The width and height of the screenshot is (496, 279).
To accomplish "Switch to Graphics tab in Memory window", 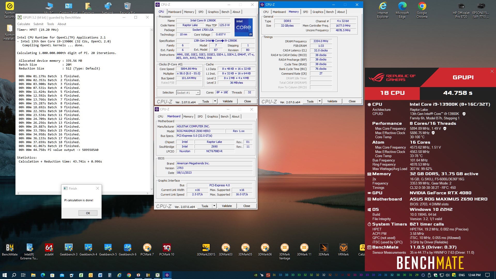I will [x=318, y=12].
